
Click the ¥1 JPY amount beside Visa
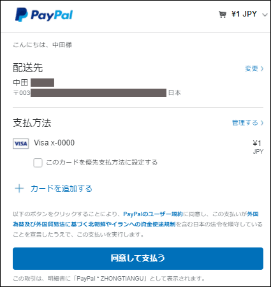click(258, 147)
